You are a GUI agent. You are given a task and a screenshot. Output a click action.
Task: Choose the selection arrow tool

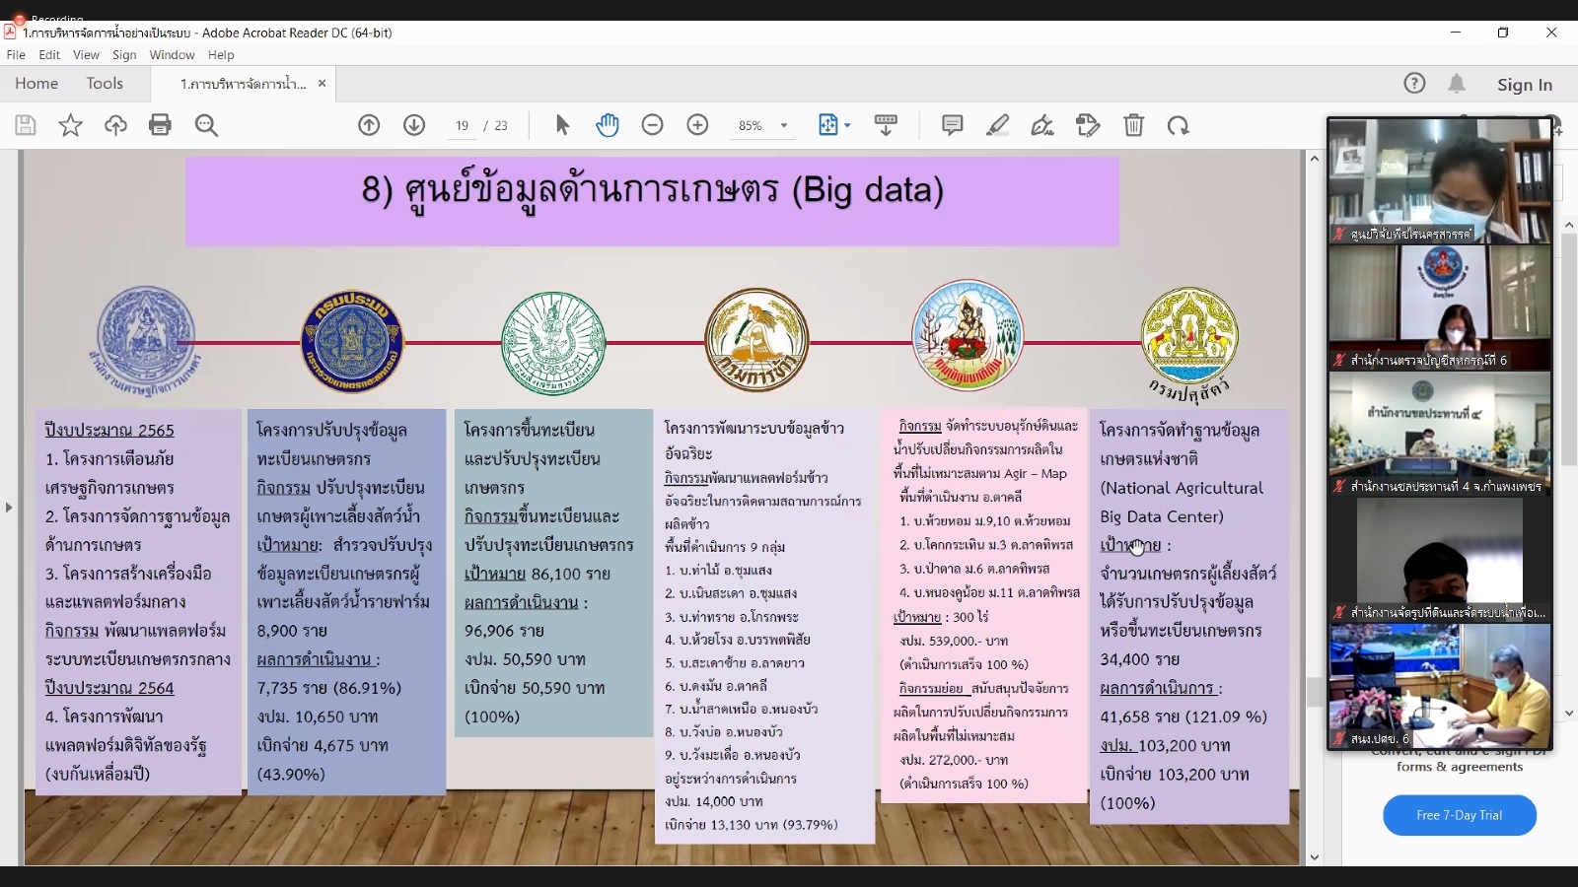(x=562, y=125)
